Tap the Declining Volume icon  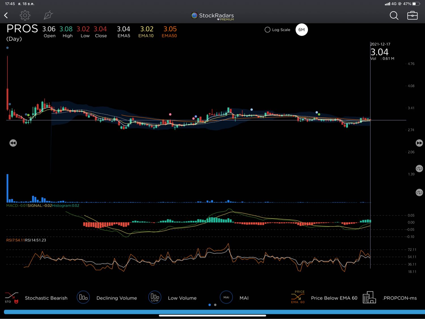[83, 297]
